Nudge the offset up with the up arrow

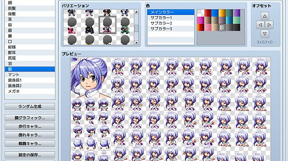[265, 16]
